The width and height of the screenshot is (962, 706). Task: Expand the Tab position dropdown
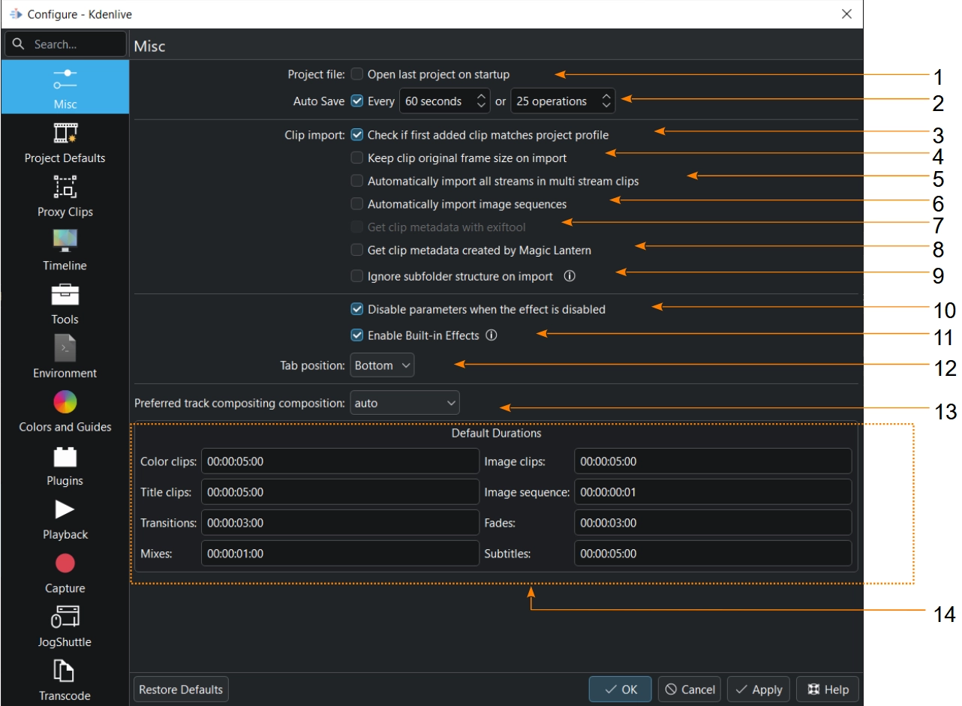coord(382,365)
